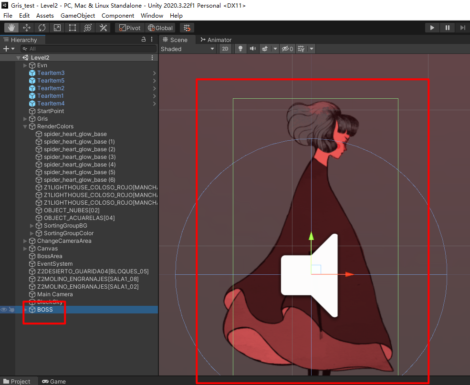Toggle hidden objects visibility counter
Screen dimensions: 470x385
(287, 49)
